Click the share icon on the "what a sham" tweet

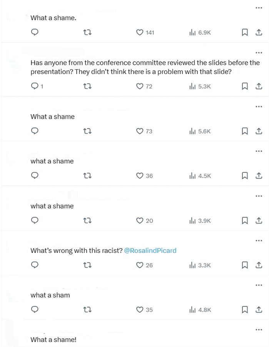pyautogui.click(x=259, y=309)
